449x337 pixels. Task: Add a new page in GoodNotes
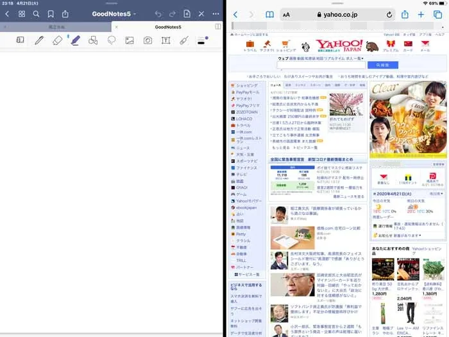[187, 13]
